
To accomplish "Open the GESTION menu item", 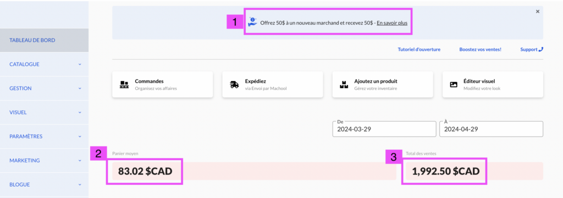I will [44, 88].
